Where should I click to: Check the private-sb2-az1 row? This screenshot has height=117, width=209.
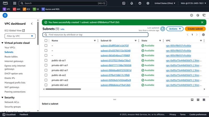pos(46,70)
